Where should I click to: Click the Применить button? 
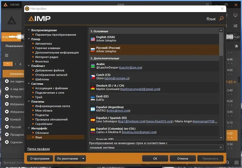pyautogui.click(x=210, y=158)
